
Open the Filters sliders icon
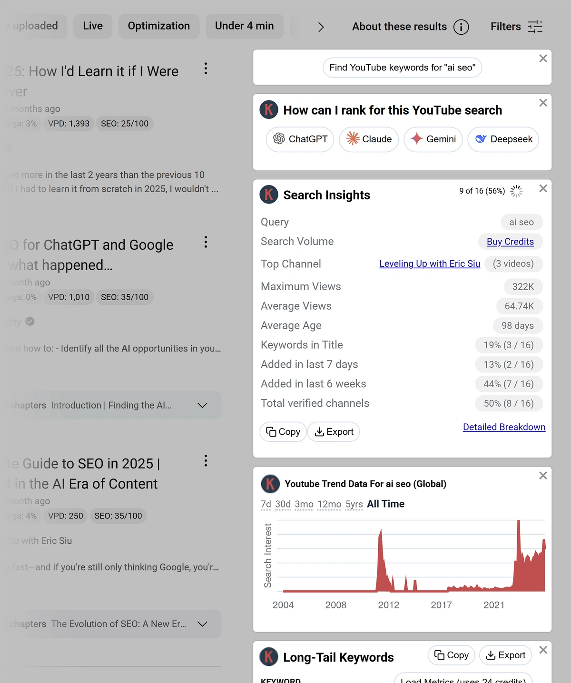535,27
